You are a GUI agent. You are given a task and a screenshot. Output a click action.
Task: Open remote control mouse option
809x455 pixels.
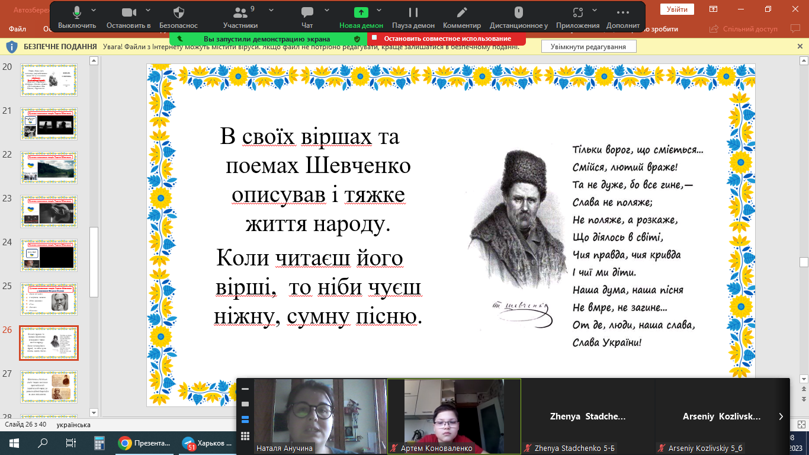coord(519,17)
